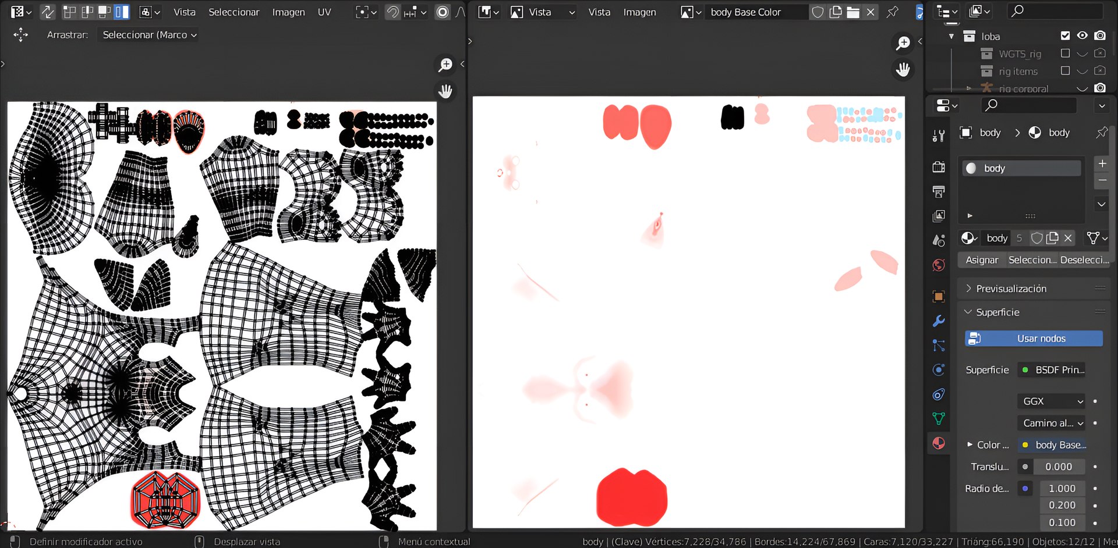The height and width of the screenshot is (548, 1118).
Task: Open the Render properties tab icon
Action: point(939,167)
